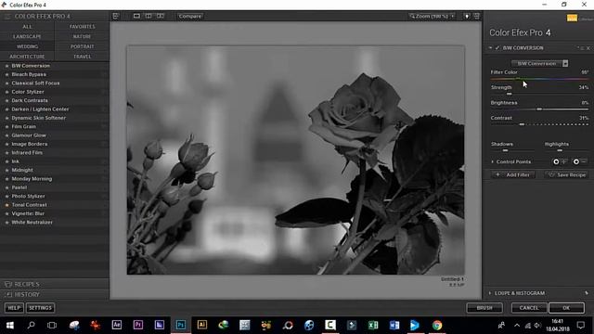Favorite star for Glamour Glow
Image resolution: width=594 pixels, height=334 pixels.
click(x=6, y=135)
